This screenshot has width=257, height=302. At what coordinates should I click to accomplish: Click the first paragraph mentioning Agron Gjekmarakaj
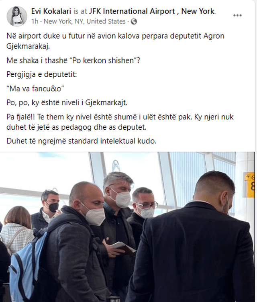[x=115, y=41]
